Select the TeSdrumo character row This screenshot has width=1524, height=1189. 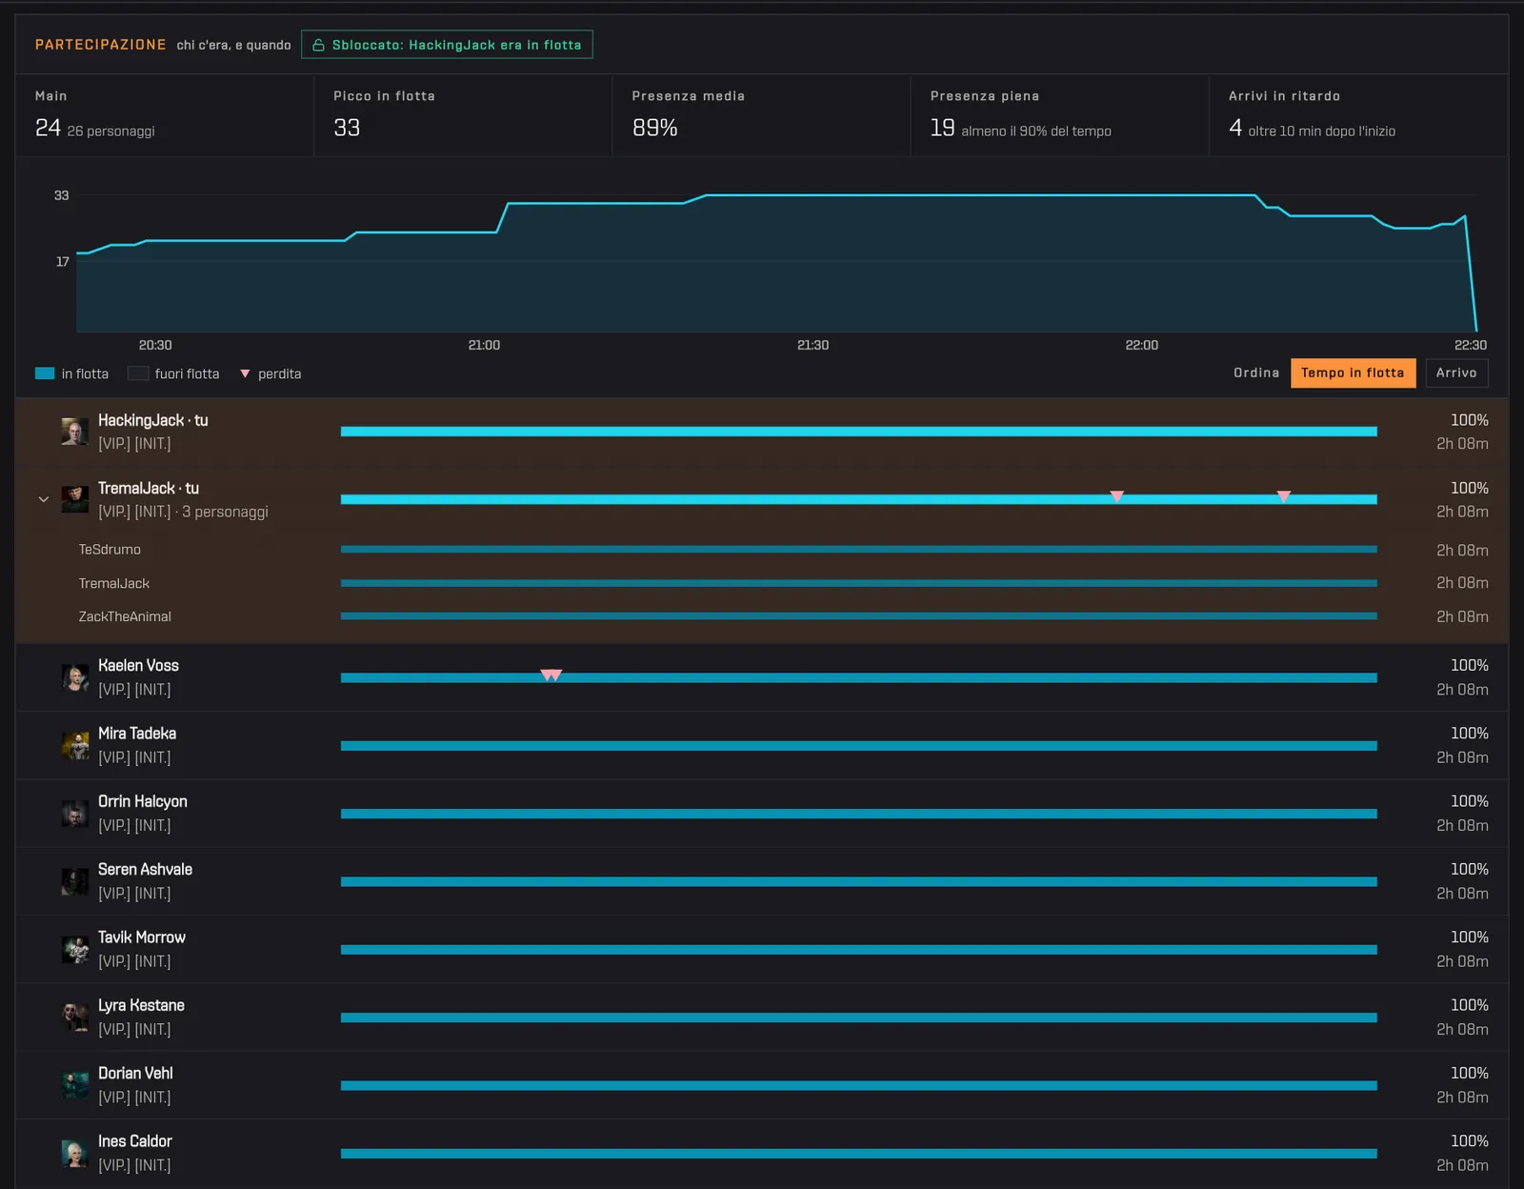click(x=762, y=550)
